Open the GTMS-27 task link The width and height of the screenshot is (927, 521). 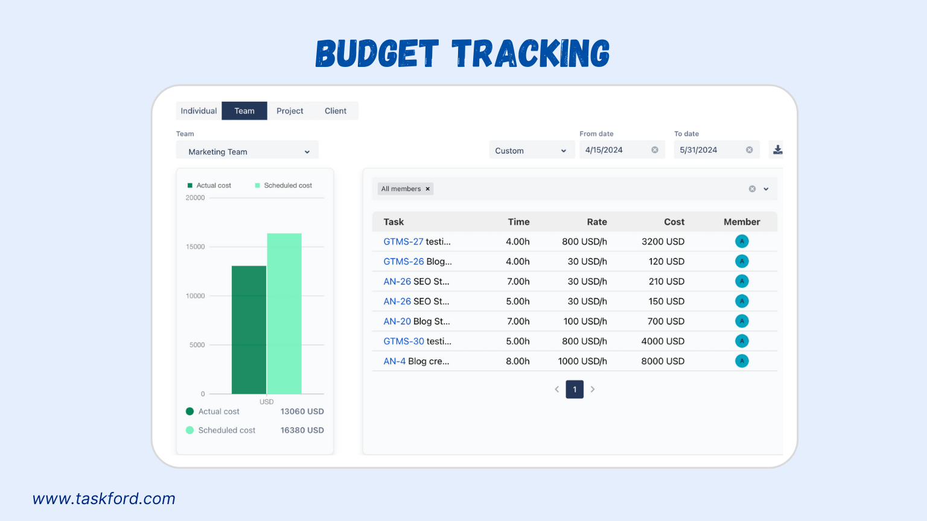(x=403, y=242)
